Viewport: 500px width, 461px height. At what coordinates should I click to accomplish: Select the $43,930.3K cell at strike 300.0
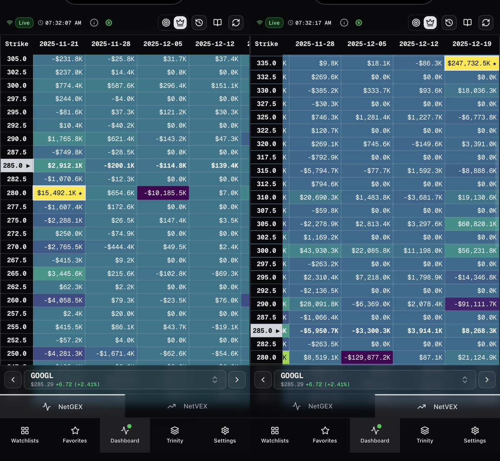(315, 251)
